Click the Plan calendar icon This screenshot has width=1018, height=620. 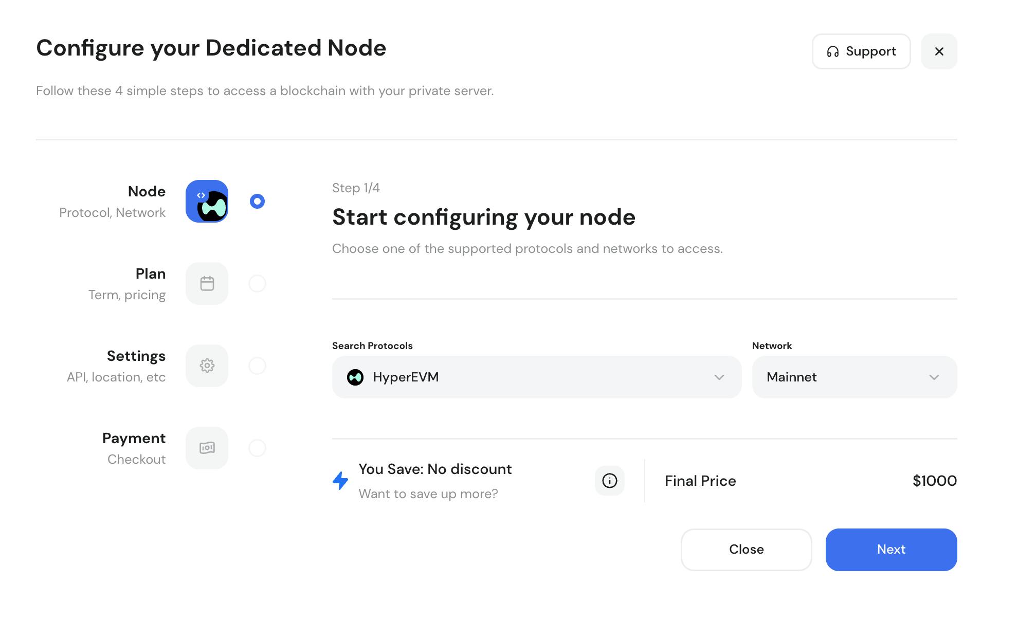coord(207,283)
